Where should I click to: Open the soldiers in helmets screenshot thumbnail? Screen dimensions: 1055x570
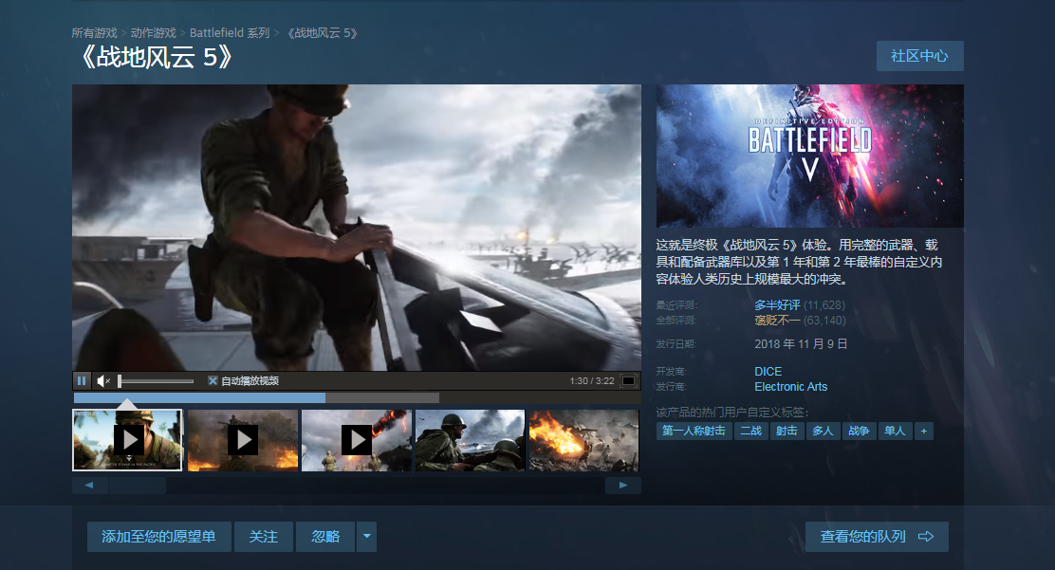click(471, 440)
